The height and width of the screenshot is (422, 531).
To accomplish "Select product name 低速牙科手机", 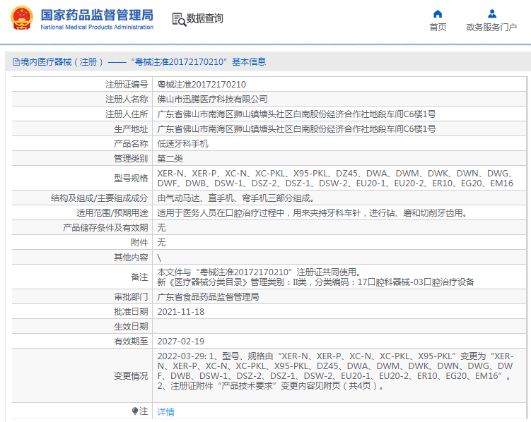I will [x=182, y=144].
